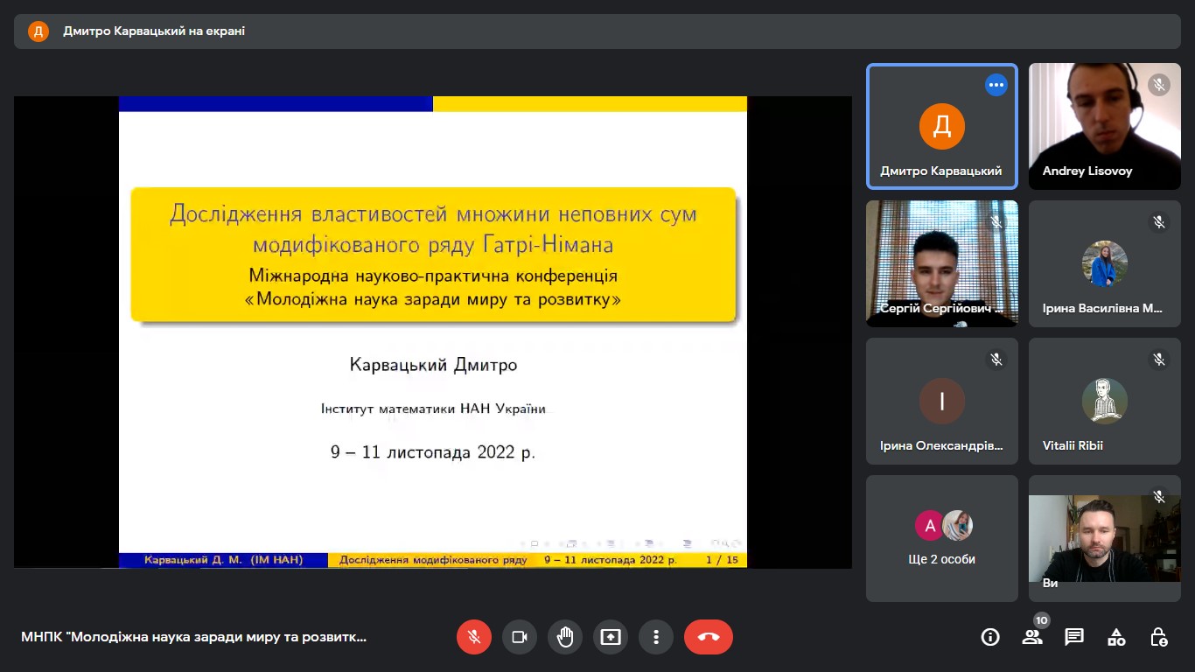Select the Дмитро Карвацький participant tile

tap(942, 126)
